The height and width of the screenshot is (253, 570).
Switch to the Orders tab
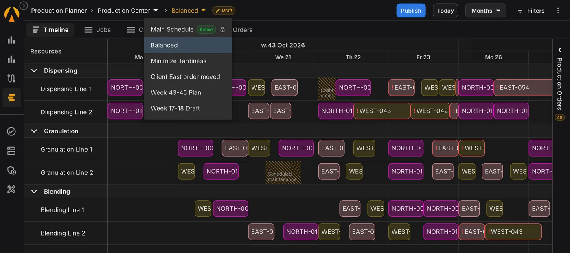click(x=243, y=30)
